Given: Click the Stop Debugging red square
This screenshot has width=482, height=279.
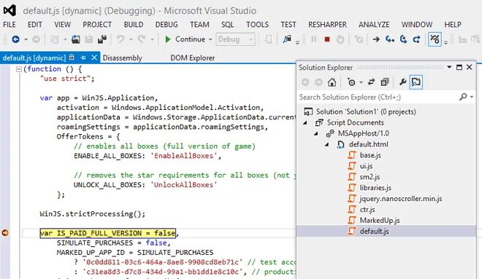Looking at the screenshot, I should [x=327, y=39].
